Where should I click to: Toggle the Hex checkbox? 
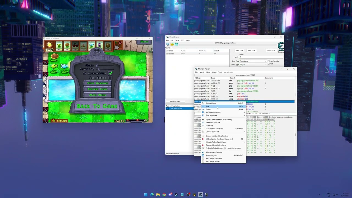coord(238,57)
